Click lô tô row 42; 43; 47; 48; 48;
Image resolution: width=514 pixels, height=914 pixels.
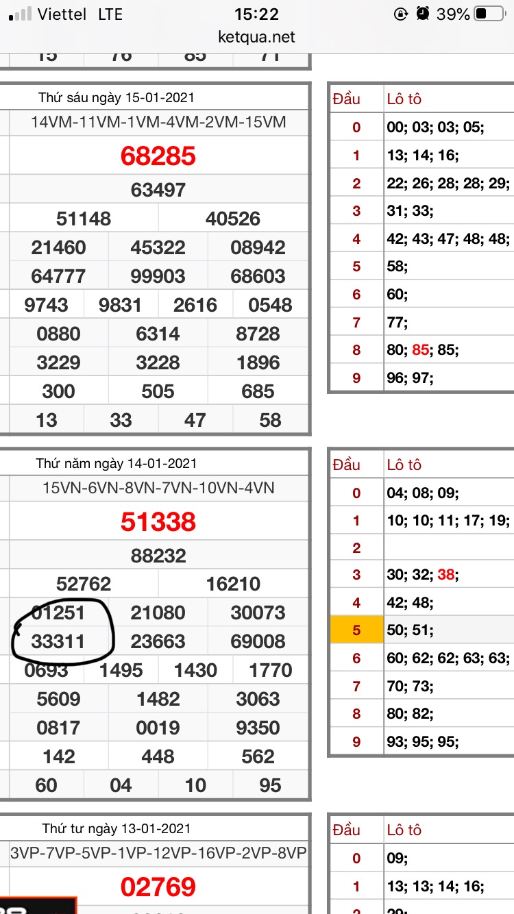pos(448,238)
